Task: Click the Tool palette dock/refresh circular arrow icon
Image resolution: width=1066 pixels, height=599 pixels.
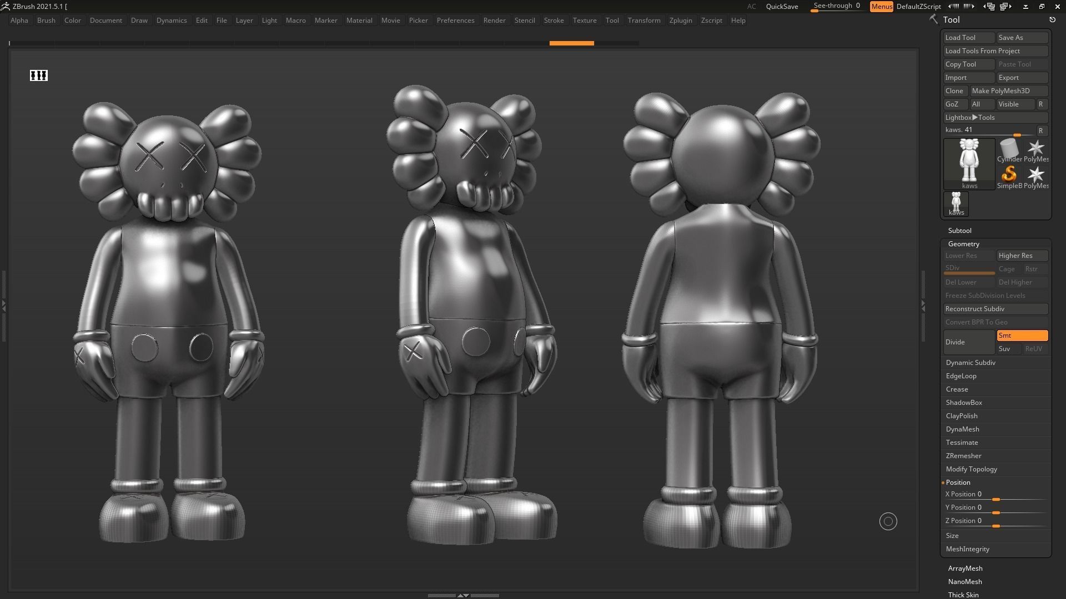Action: tap(1052, 19)
